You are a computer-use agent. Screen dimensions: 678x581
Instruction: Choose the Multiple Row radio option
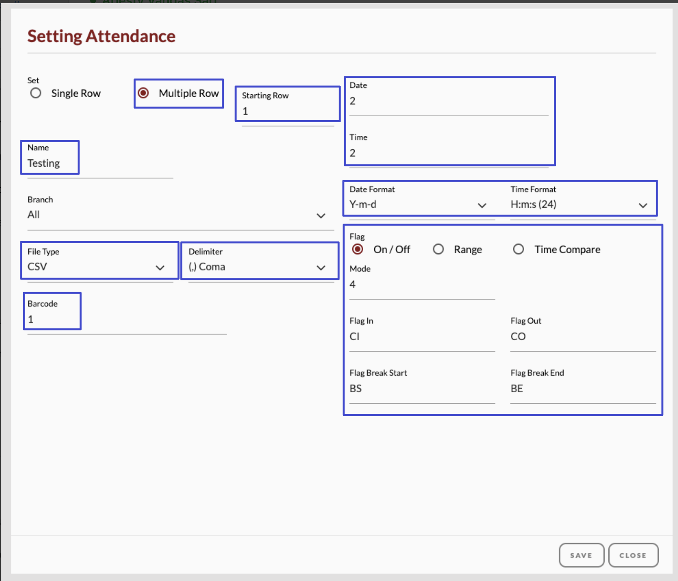pyautogui.click(x=144, y=93)
